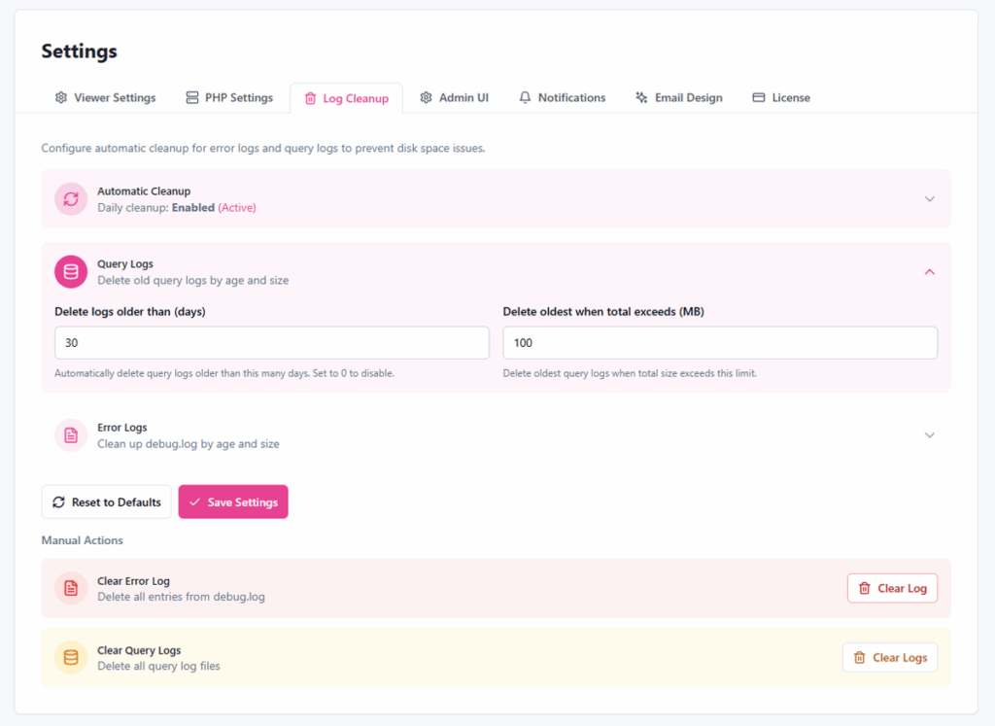Click the yellow Clear Query Logs database icon
The width and height of the screenshot is (995, 726).
(x=71, y=658)
